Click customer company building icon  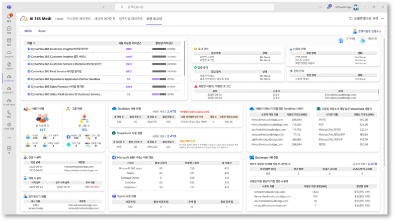coord(341,41)
